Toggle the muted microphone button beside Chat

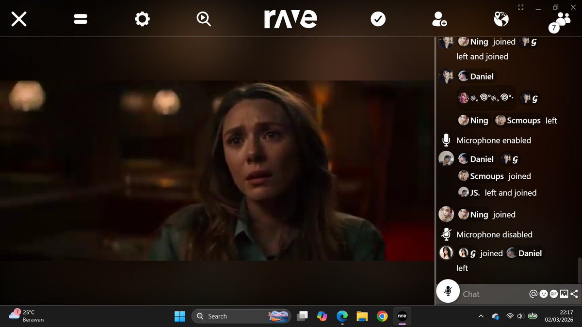[x=448, y=291]
